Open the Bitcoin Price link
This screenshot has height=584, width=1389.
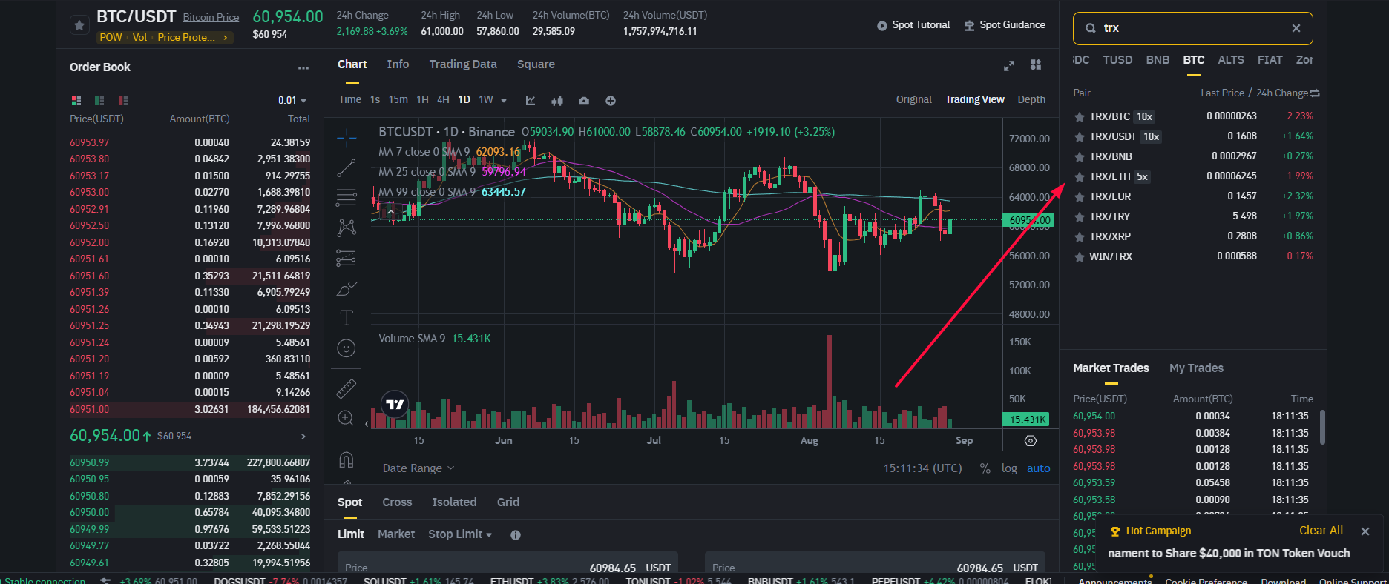tap(211, 17)
